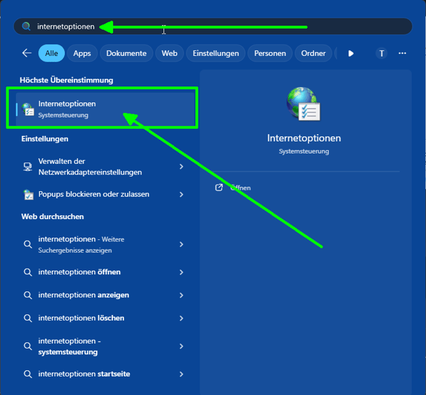426x395 pixels.
Task: Select the internetoptionen löschen web suggestion
Action: [x=81, y=318]
